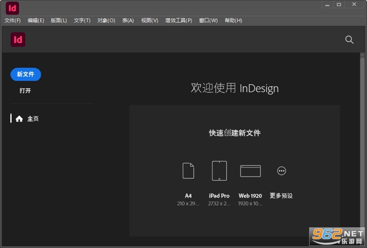The image size is (367, 248).
Task: Click the search magnifier icon
Action: (x=349, y=40)
